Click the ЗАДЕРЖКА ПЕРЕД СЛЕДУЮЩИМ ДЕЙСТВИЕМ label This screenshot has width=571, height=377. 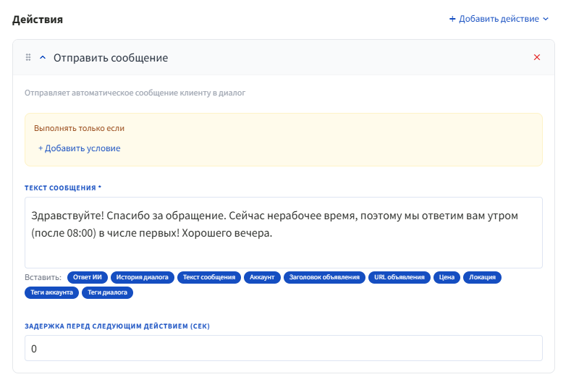(x=117, y=326)
